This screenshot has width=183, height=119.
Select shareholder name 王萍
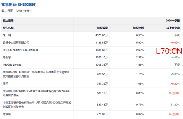(6, 84)
